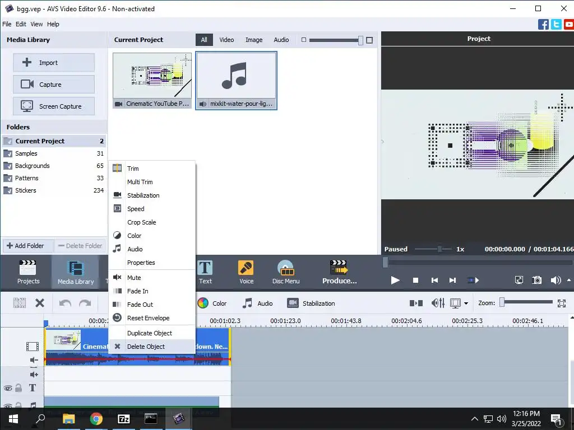Click Add Folder button
This screenshot has height=430, width=574.
[28, 246]
